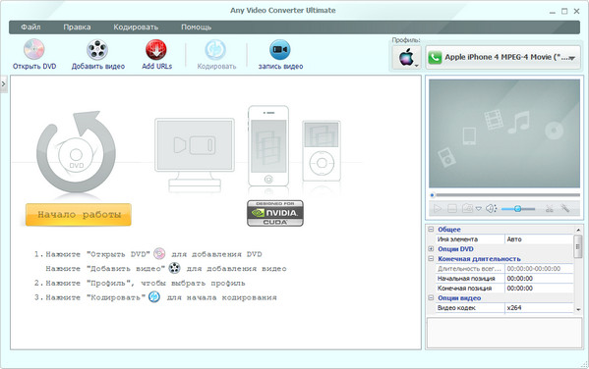Click the orange Начало работы button
This screenshot has width=589, height=369.
79,215
